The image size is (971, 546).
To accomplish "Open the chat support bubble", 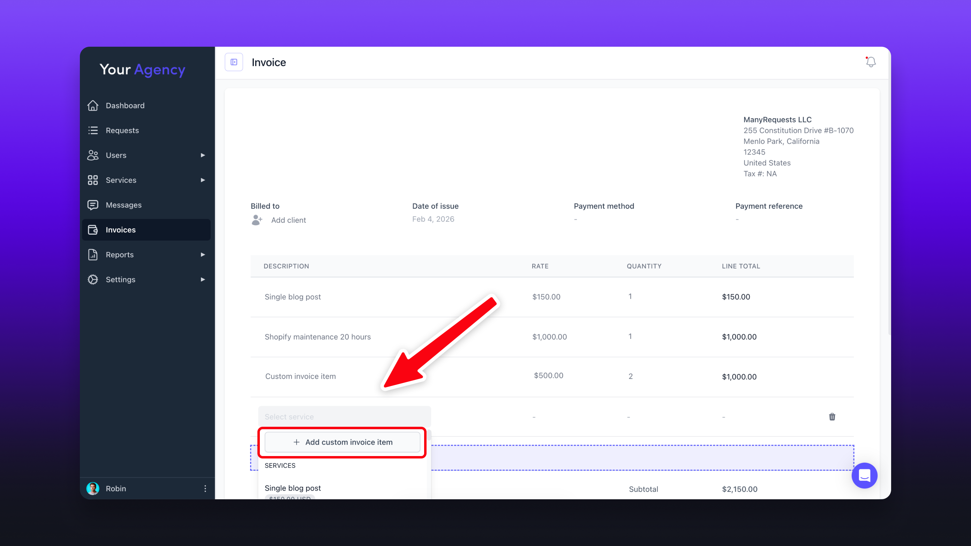I will [864, 475].
